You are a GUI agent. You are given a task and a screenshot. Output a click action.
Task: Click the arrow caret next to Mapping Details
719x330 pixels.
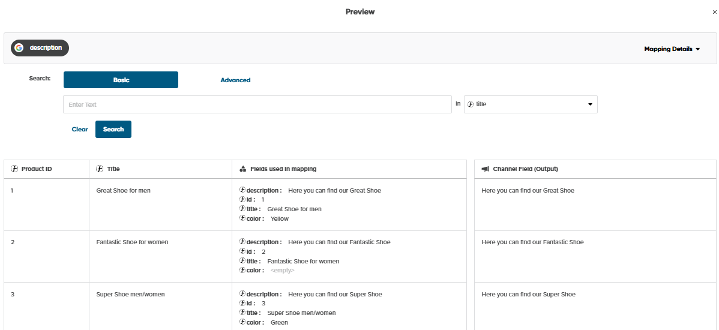[698, 49]
